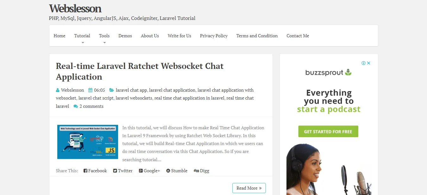Go to the Contact Me page
427x195 pixels.
(298, 36)
